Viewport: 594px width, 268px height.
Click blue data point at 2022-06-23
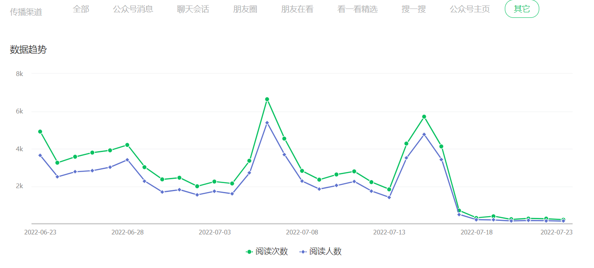[40, 155]
